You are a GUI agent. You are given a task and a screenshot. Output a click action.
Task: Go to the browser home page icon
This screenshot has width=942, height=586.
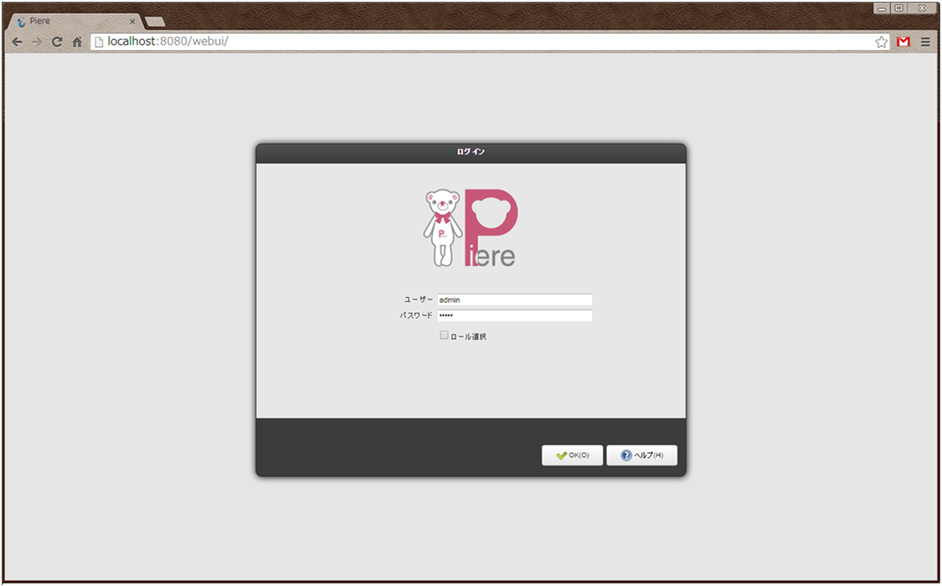77,42
